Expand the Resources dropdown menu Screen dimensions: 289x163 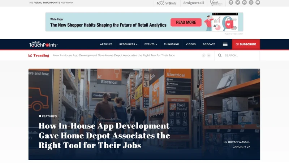pyautogui.click(x=128, y=44)
